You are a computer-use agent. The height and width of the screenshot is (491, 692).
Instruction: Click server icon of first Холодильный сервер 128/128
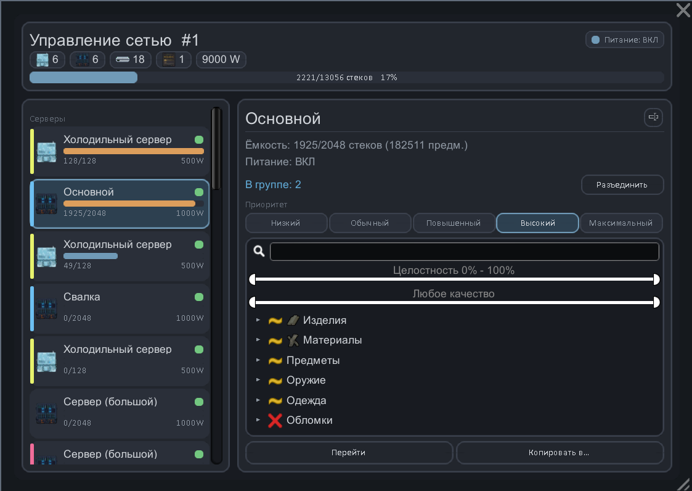[x=46, y=152]
